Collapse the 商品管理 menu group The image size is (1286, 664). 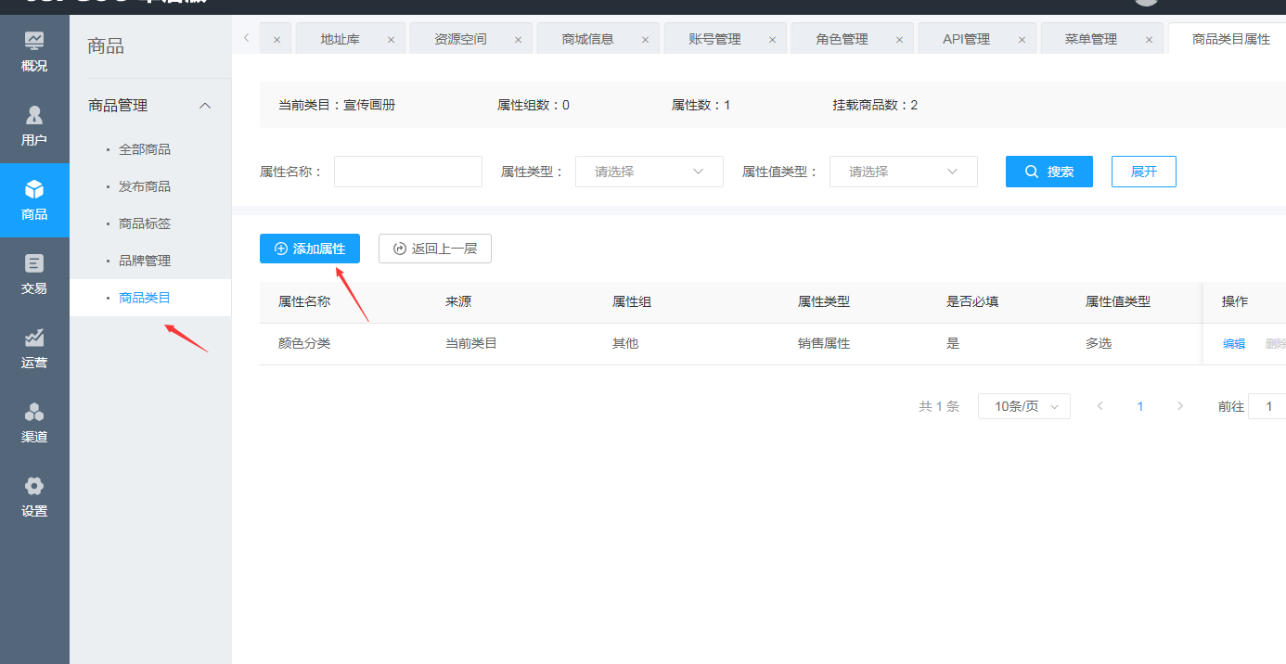[x=206, y=106]
